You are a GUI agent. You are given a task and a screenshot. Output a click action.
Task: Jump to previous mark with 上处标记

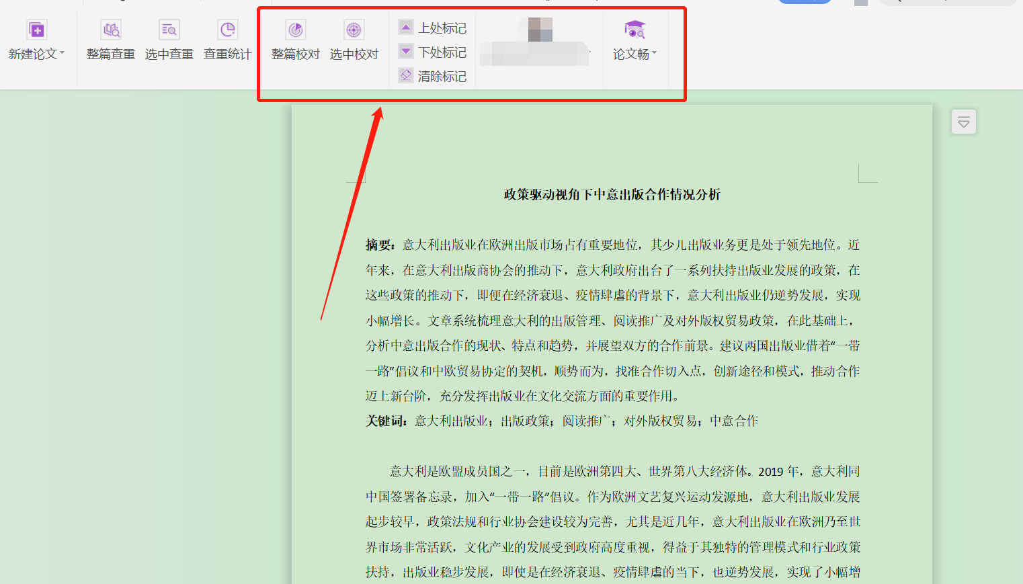point(433,28)
